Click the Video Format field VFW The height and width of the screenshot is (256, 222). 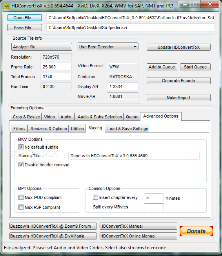pos(123,67)
